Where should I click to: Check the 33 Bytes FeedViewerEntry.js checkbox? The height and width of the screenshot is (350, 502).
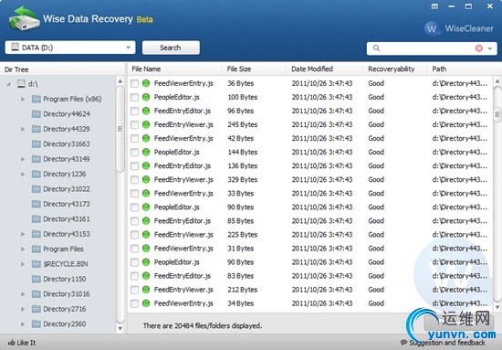[134, 194]
